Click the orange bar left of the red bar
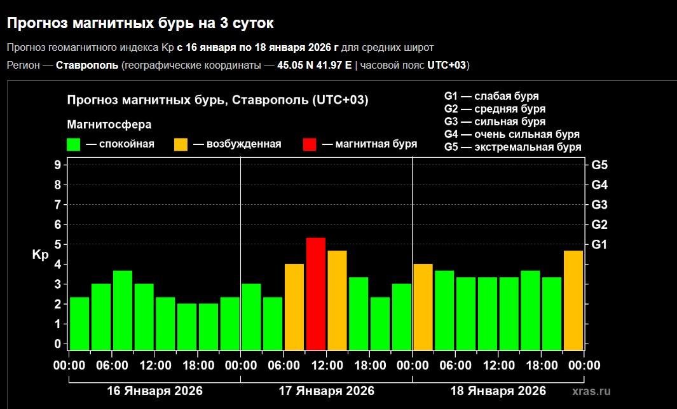 (x=294, y=307)
